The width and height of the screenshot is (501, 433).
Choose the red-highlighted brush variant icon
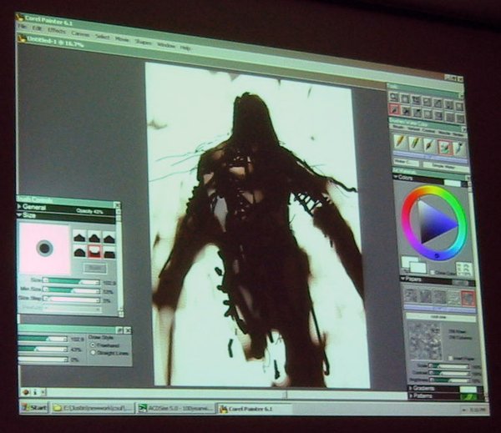click(x=445, y=147)
